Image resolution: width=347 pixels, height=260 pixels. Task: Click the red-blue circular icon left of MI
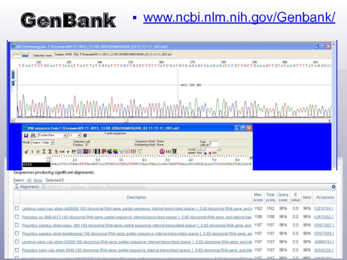point(162,151)
